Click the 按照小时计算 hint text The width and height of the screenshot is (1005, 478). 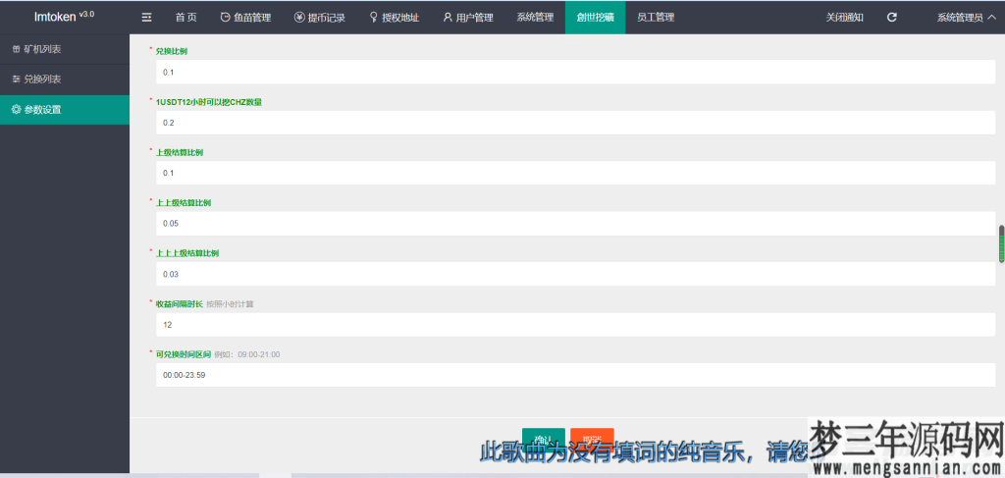coord(230,303)
